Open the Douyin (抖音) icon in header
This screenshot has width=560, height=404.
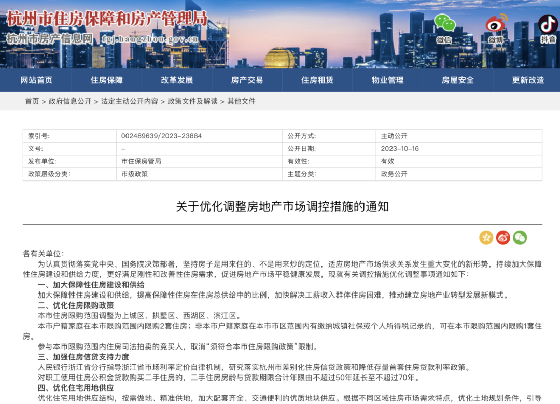tap(548, 29)
